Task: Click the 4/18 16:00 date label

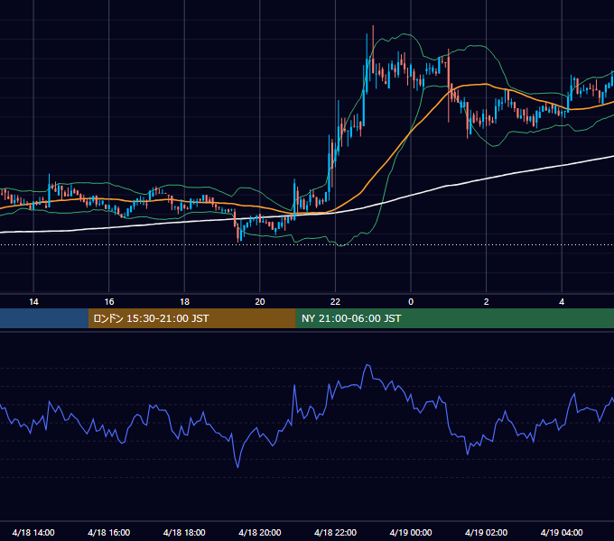Action: (x=109, y=532)
